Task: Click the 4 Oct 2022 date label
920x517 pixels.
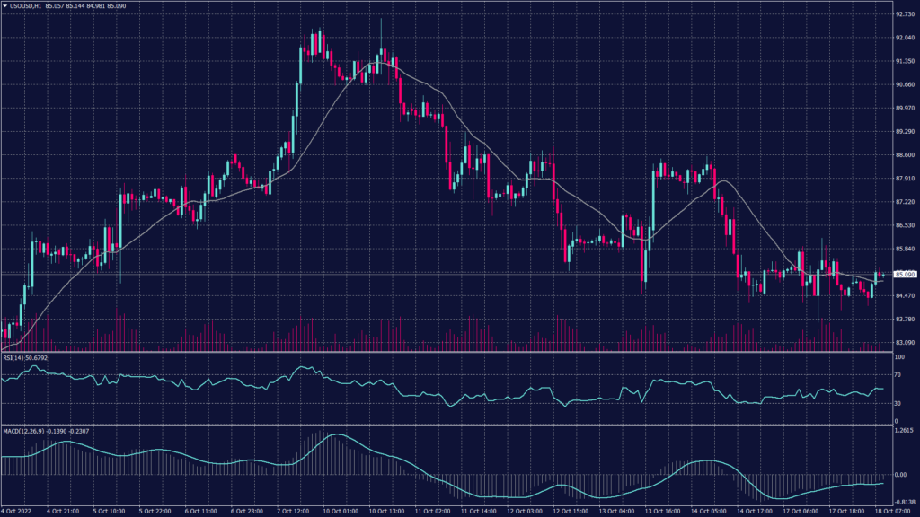Action: 20,512
